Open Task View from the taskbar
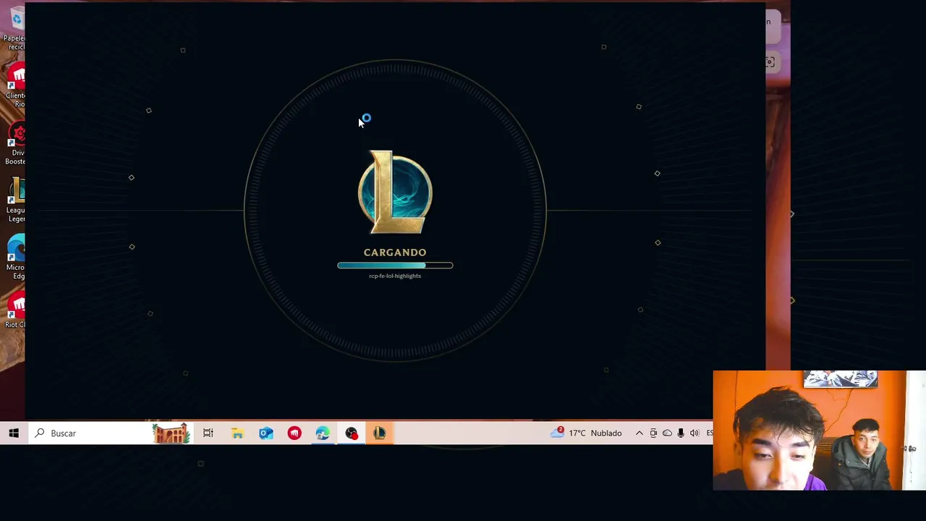Viewport: 926px width, 521px height. tap(208, 433)
